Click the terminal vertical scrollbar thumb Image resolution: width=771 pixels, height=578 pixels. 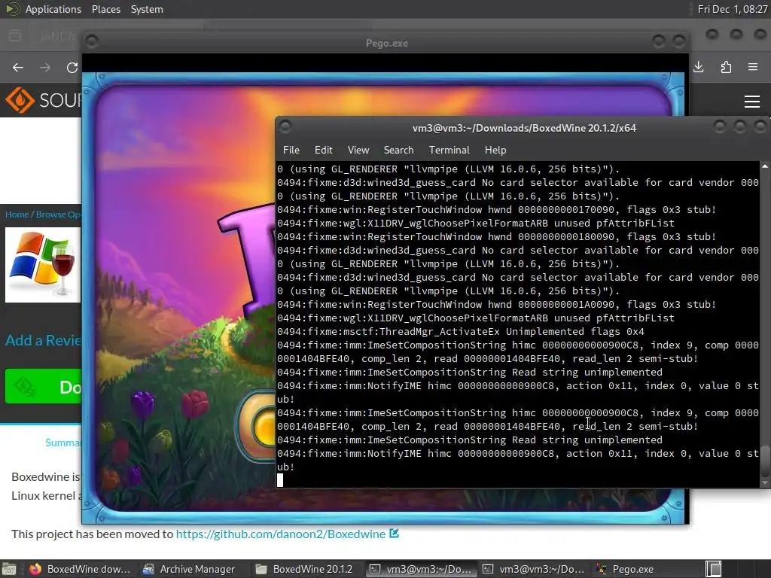765,461
